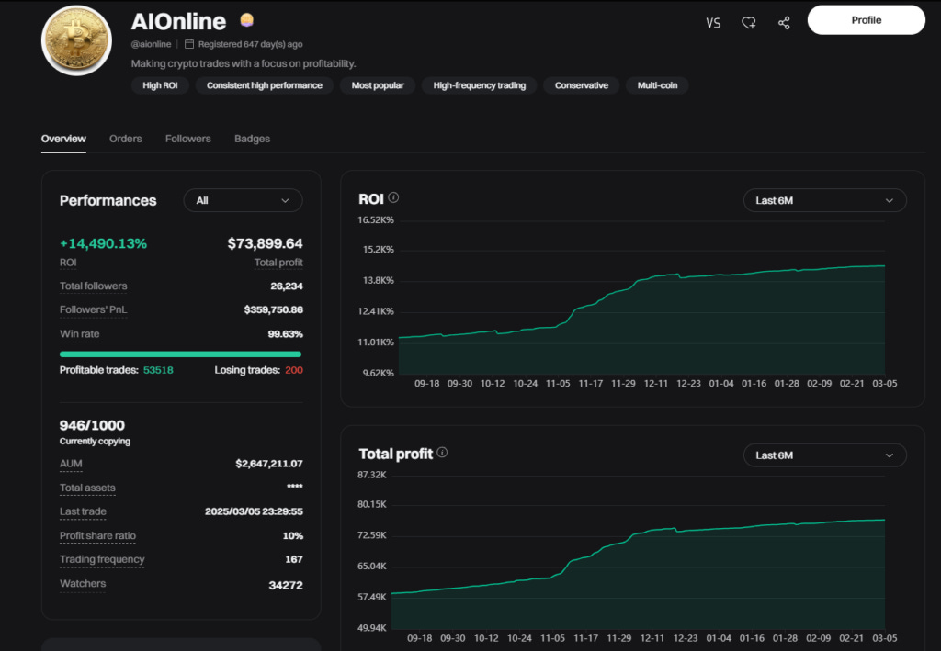Select the Badges tab
Viewport: 941px width, 651px height.
[252, 139]
